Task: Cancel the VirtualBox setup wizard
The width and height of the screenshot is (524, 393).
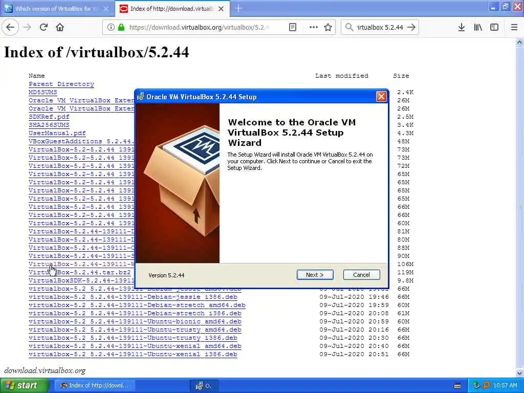Action: pyautogui.click(x=361, y=275)
